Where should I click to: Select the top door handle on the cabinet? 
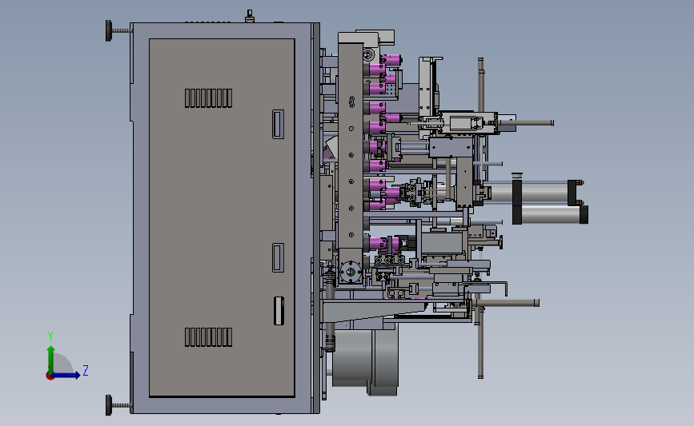click(278, 124)
